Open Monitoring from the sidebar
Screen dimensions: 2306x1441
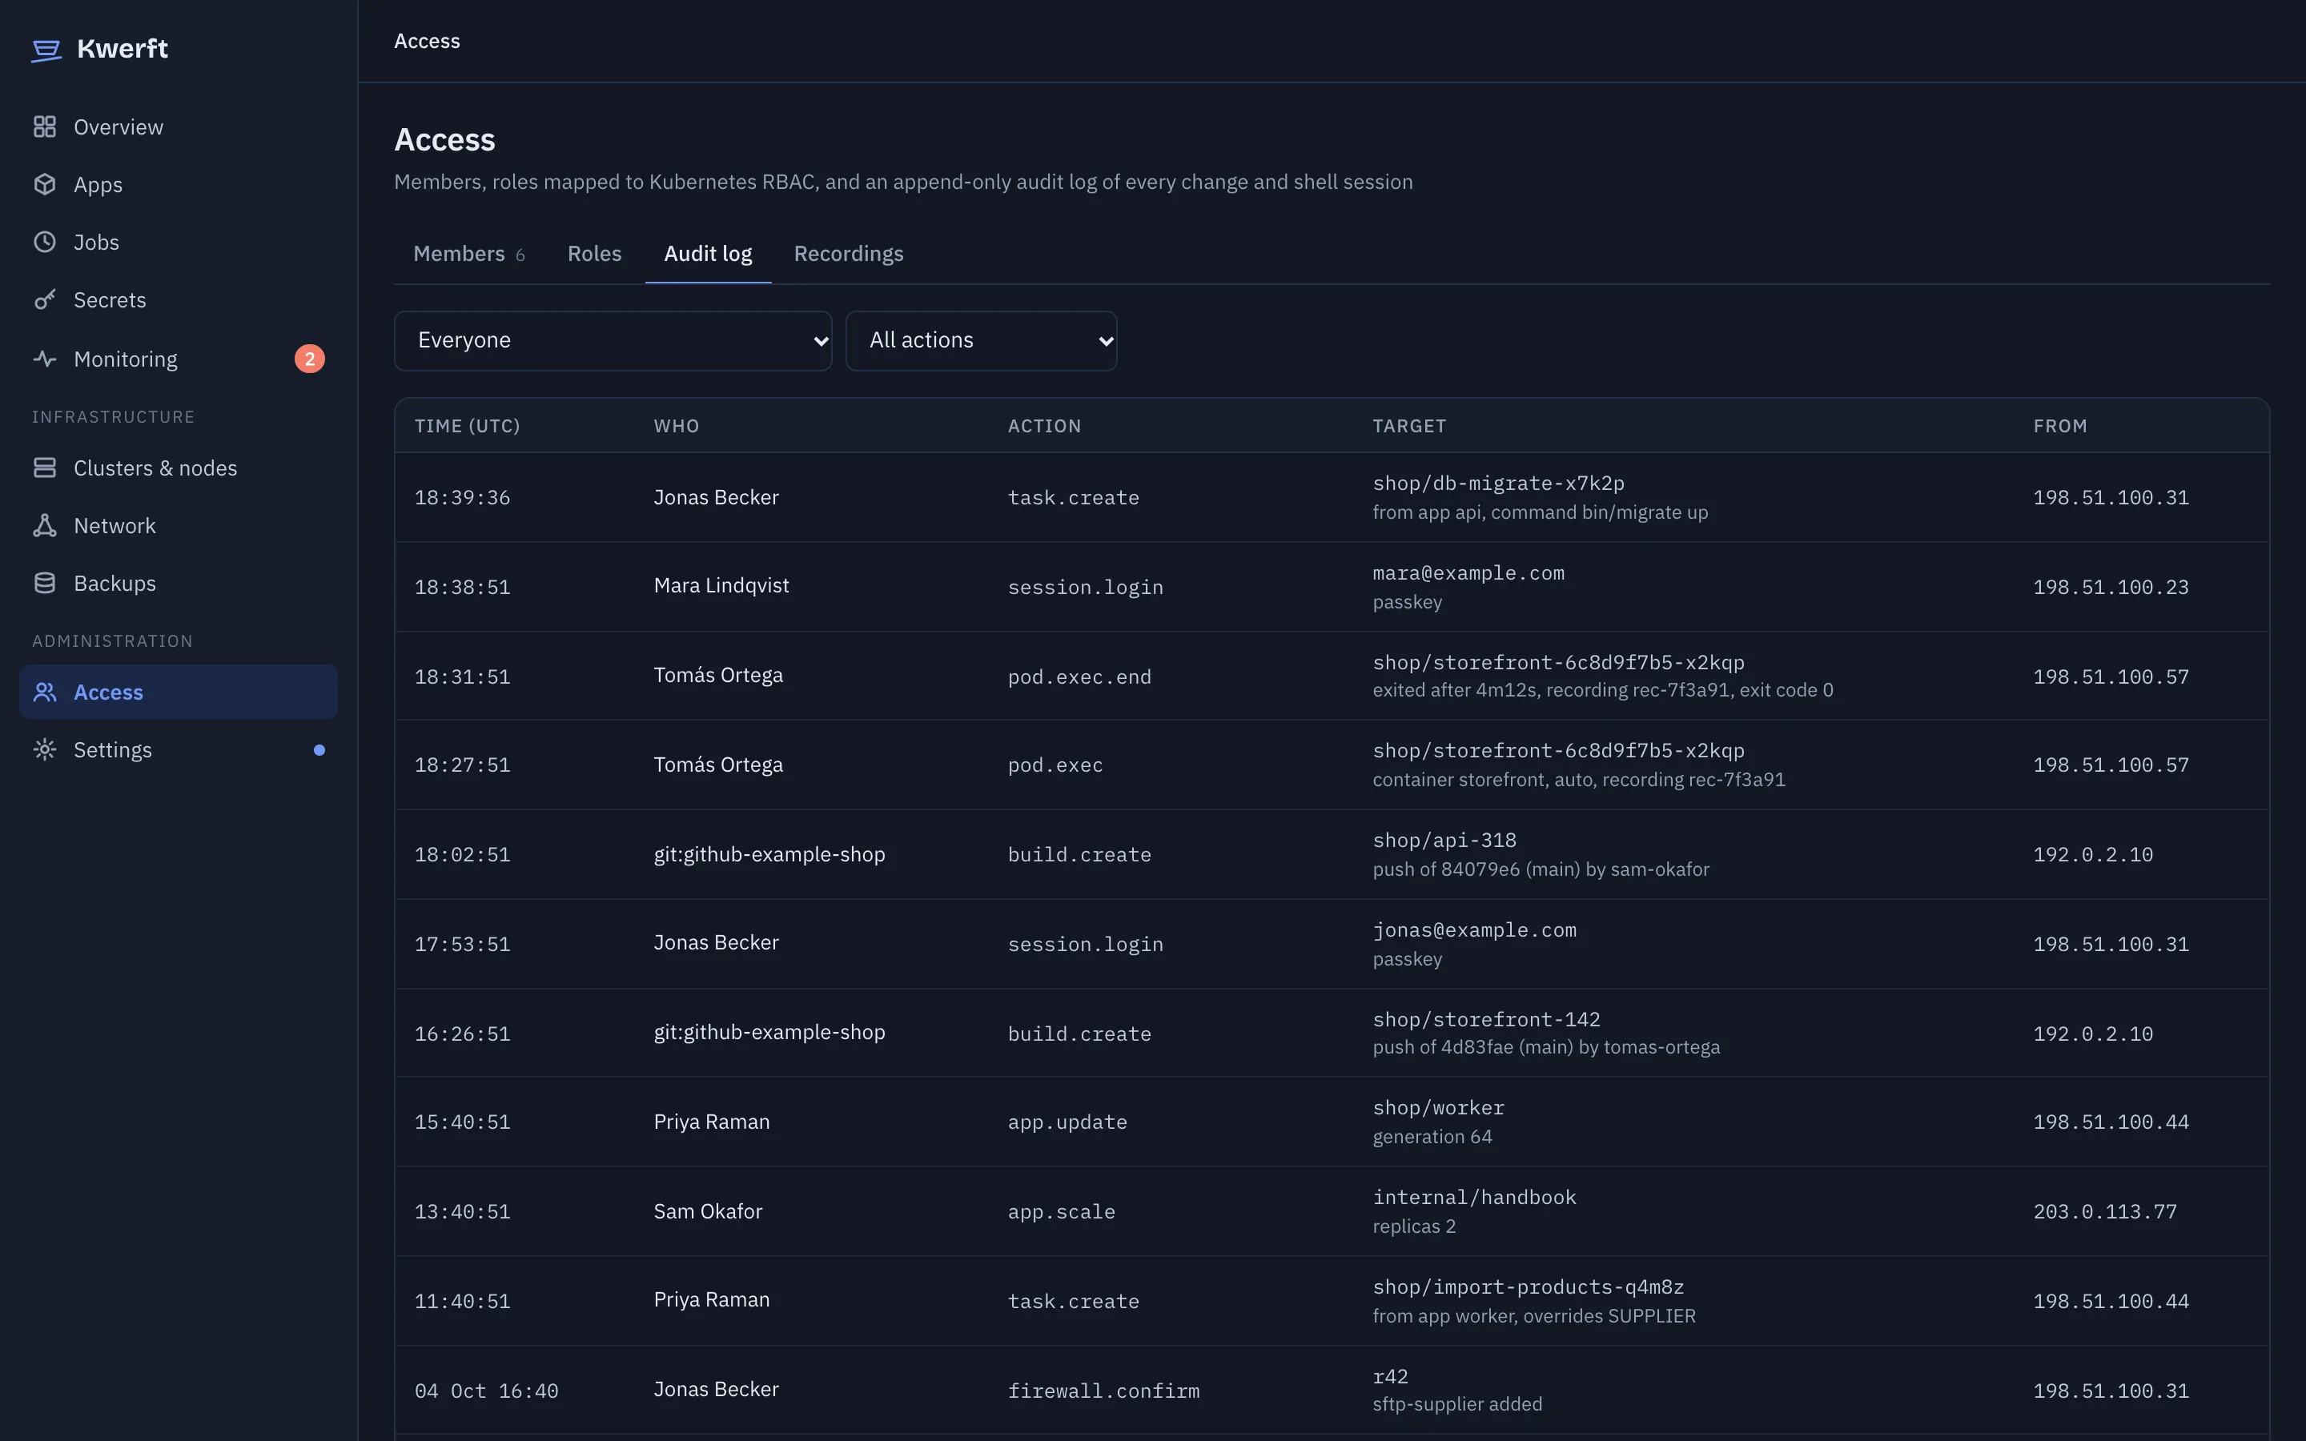(x=179, y=359)
